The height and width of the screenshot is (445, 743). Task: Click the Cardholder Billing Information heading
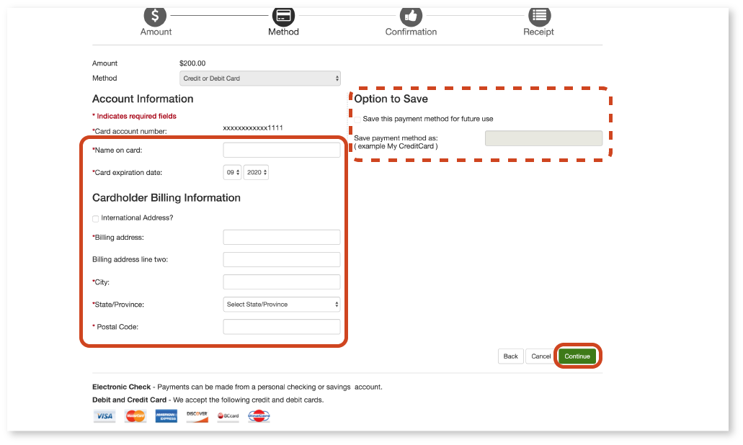coord(166,198)
